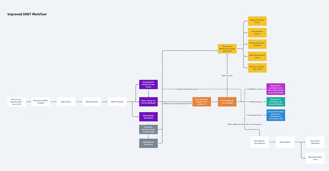Click orange 'Sees participants populate in an editable list' node
The width and height of the screenshot is (329, 171).
tap(202, 102)
